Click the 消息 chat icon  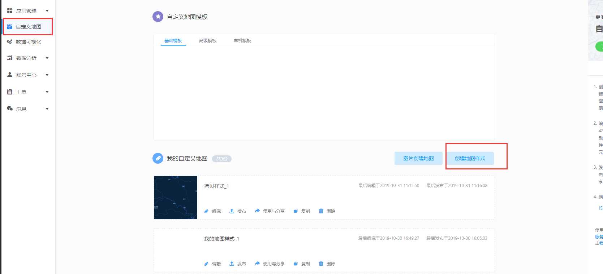tap(10, 109)
